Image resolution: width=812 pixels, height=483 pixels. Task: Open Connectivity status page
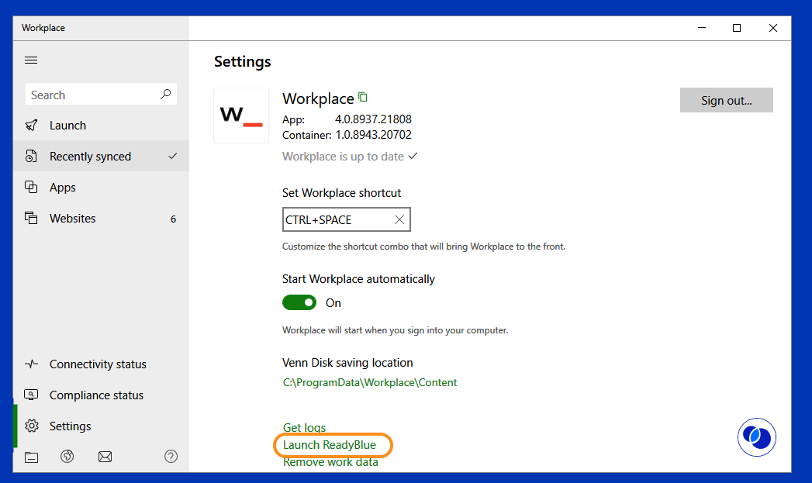(101, 364)
